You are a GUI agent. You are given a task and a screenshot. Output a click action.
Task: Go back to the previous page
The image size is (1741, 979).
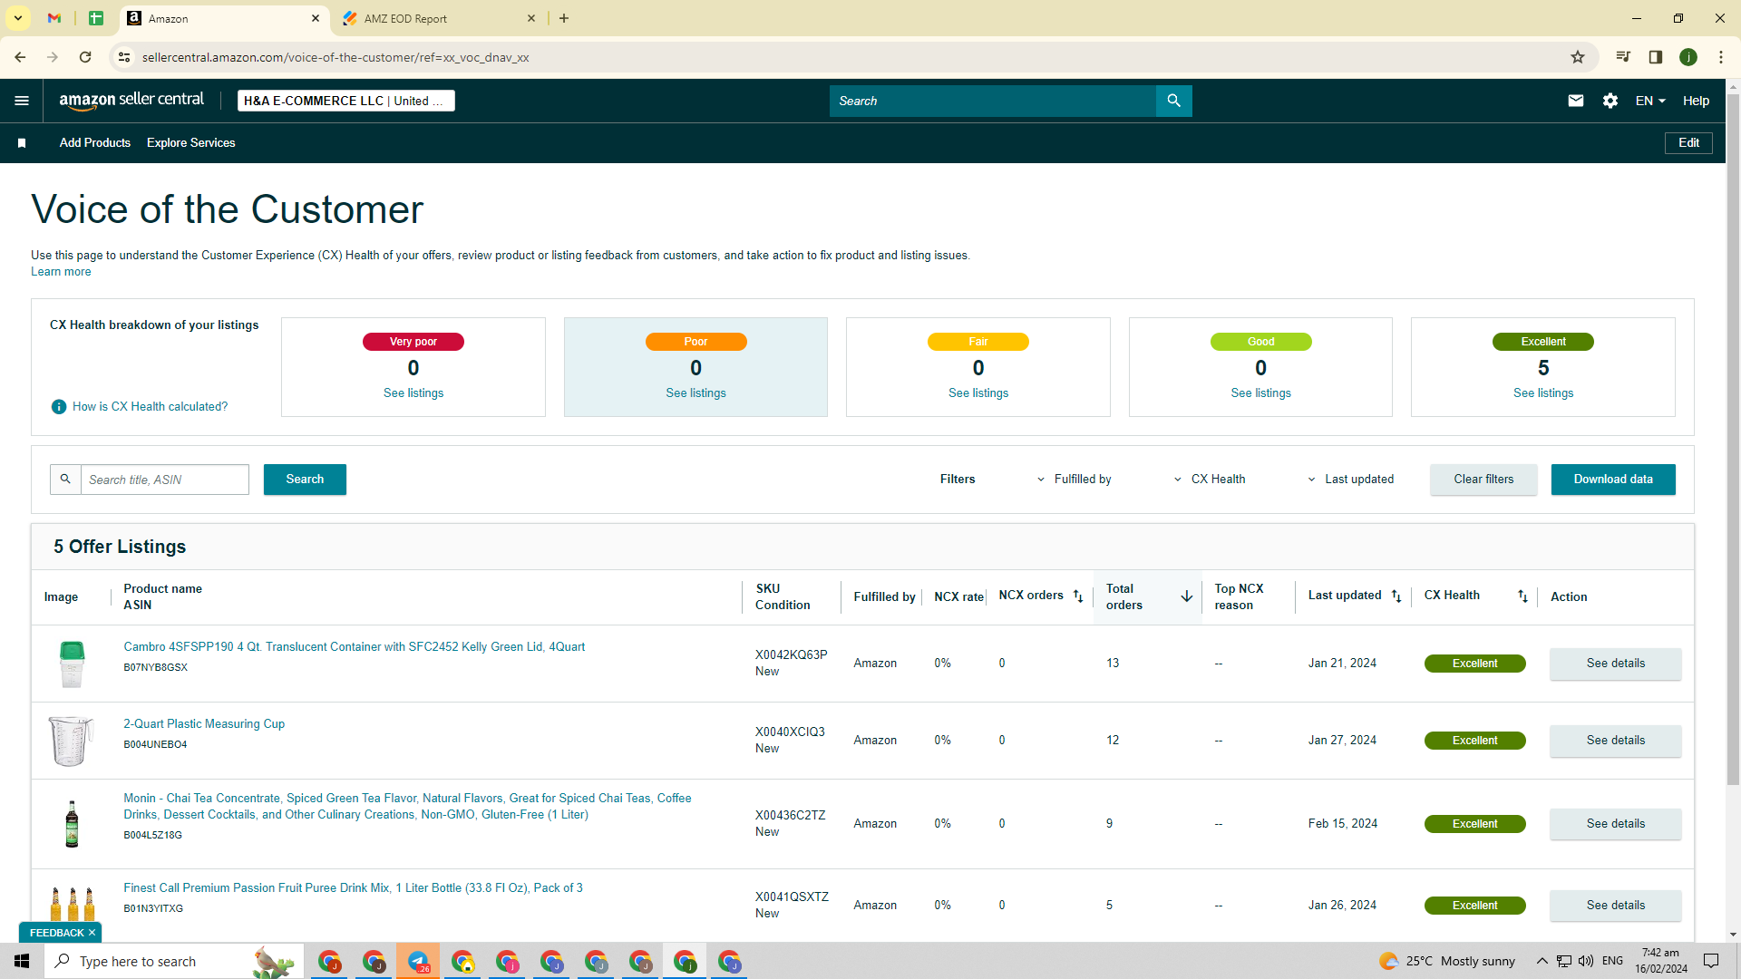click(20, 57)
